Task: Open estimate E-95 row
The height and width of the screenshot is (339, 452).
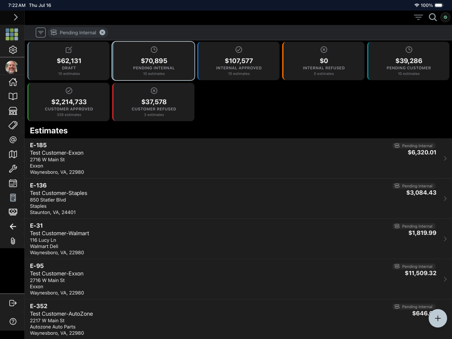Action: click(238, 279)
